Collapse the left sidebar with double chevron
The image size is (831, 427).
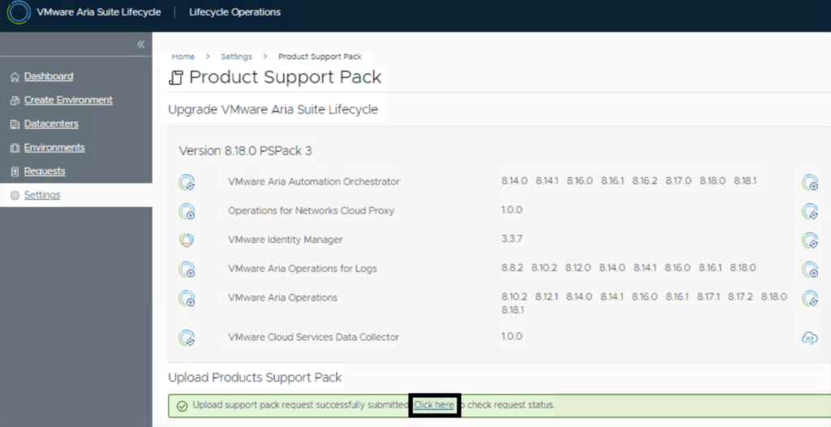tap(140, 45)
